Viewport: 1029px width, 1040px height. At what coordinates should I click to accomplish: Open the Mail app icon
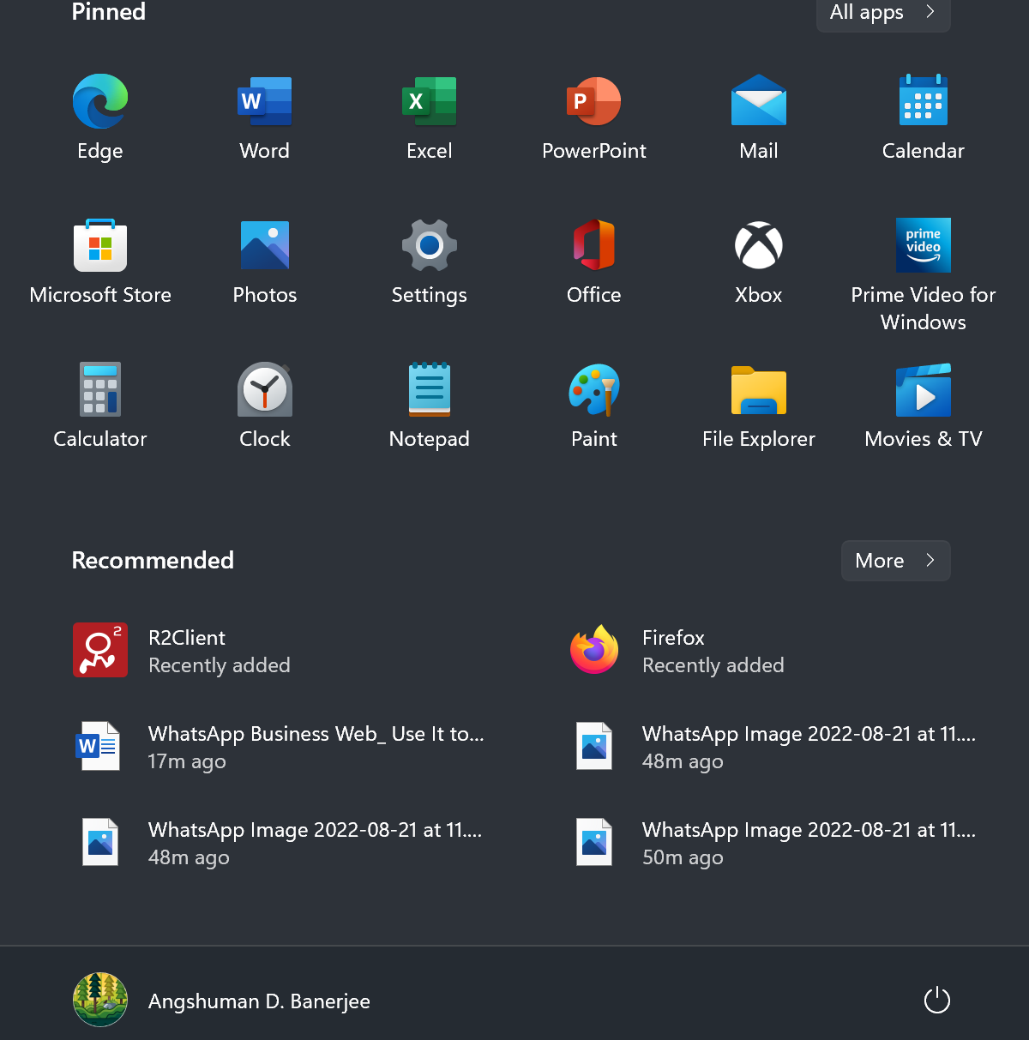click(759, 100)
